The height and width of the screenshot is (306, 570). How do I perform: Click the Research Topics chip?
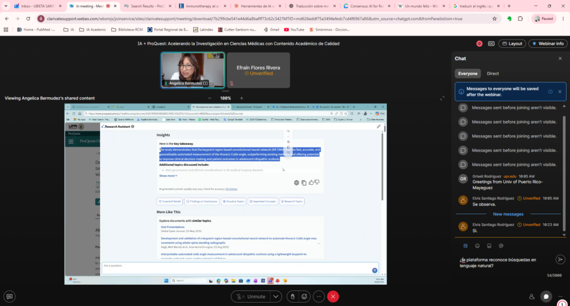pos(292,201)
